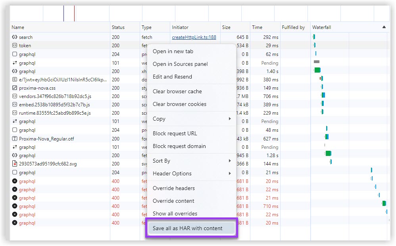Click the script icon beside token
The image size is (396, 246).
(x=15, y=46)
